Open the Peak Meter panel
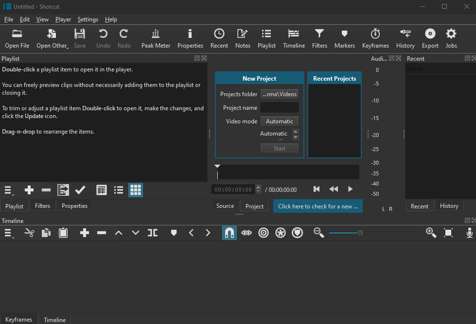 coord(156,38)
